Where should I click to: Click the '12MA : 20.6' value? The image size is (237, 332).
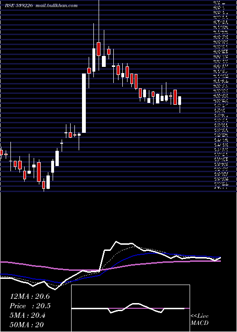pos(29,296)
